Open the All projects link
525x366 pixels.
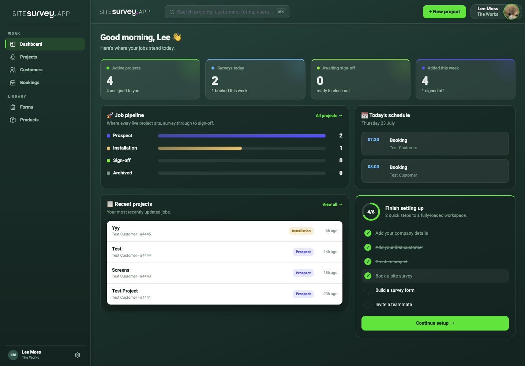[x=329, y=116]
